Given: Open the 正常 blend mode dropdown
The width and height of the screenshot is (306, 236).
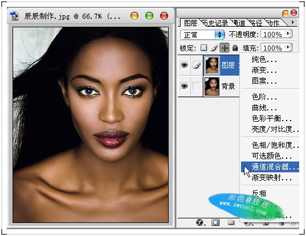Looking at the screenshot, I should 202,35.
